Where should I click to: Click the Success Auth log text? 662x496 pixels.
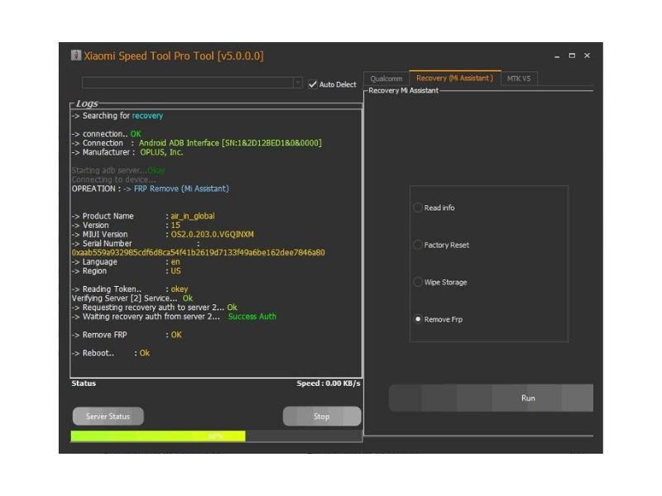[x=252, y=317]
